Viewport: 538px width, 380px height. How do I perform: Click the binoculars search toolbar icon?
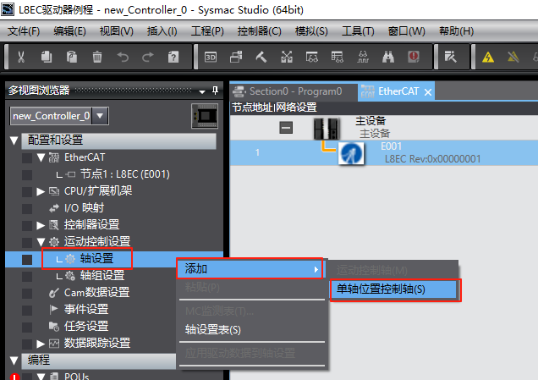(x=388, y=57)
